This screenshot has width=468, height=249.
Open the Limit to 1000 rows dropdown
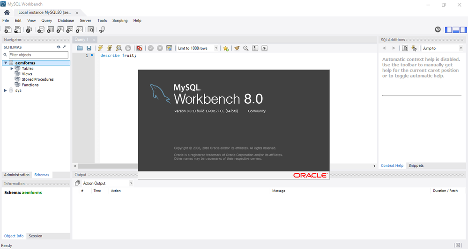(x=216, y=48)
